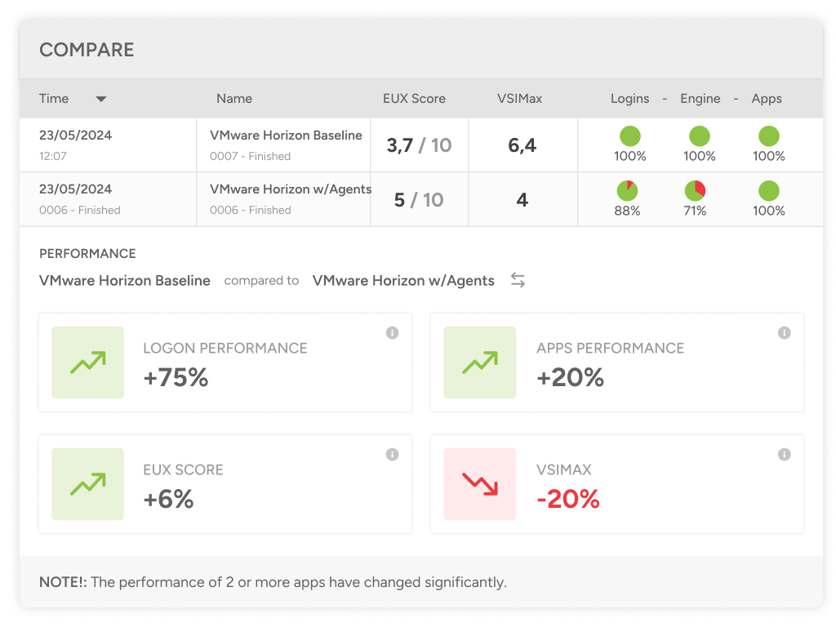
Task: Sort by the Time column header
Action: (x=54, y=99)
